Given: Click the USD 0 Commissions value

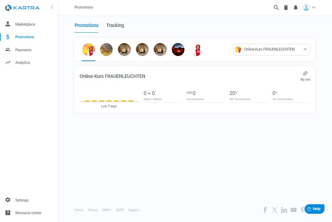Looking at the screenshot, I should 191,93.
